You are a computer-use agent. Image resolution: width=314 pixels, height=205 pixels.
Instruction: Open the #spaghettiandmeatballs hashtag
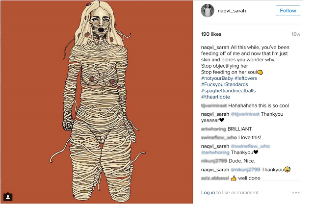(x=228, y=91)
